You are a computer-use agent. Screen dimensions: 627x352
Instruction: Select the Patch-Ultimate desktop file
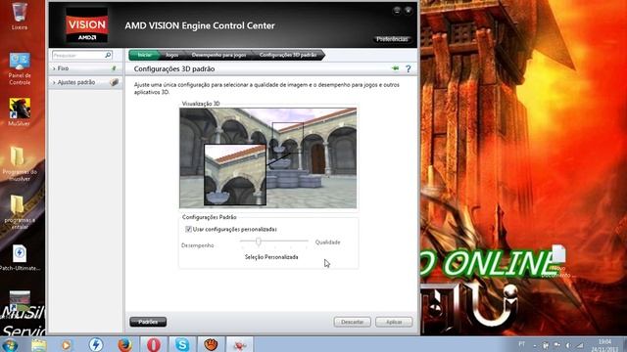click(x=20, y=258)
